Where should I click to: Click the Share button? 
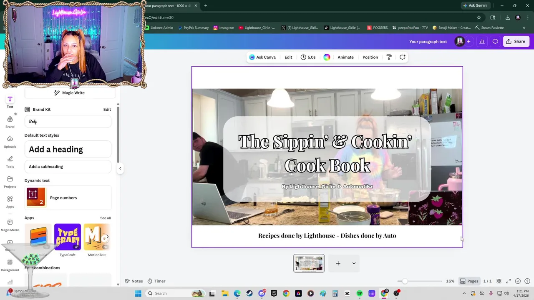pos(516,42)
